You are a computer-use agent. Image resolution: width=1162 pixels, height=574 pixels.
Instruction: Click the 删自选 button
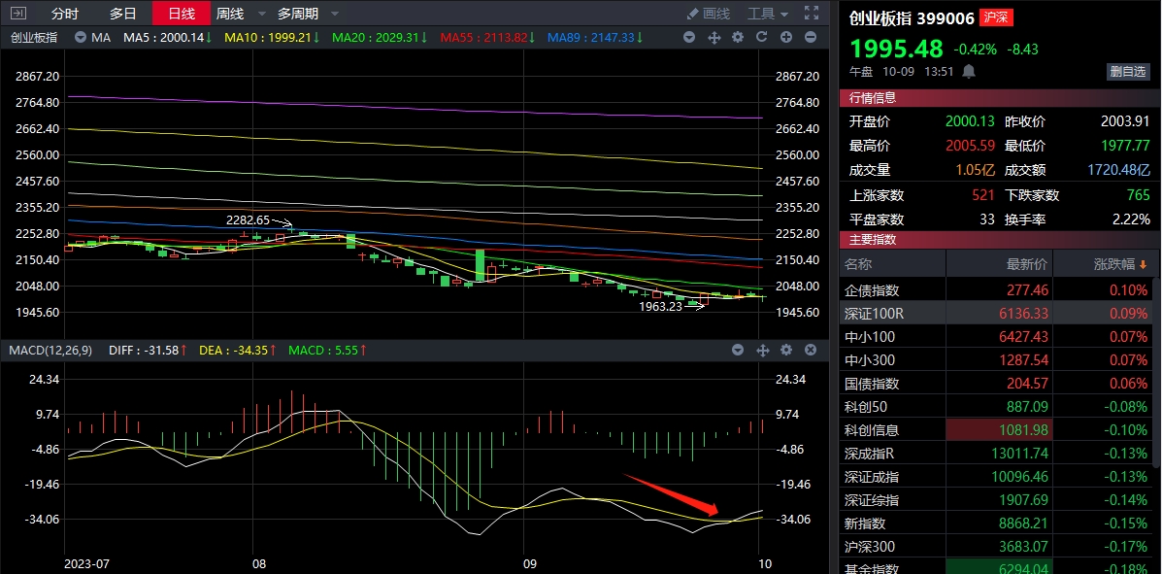[x=1128, y=71]
